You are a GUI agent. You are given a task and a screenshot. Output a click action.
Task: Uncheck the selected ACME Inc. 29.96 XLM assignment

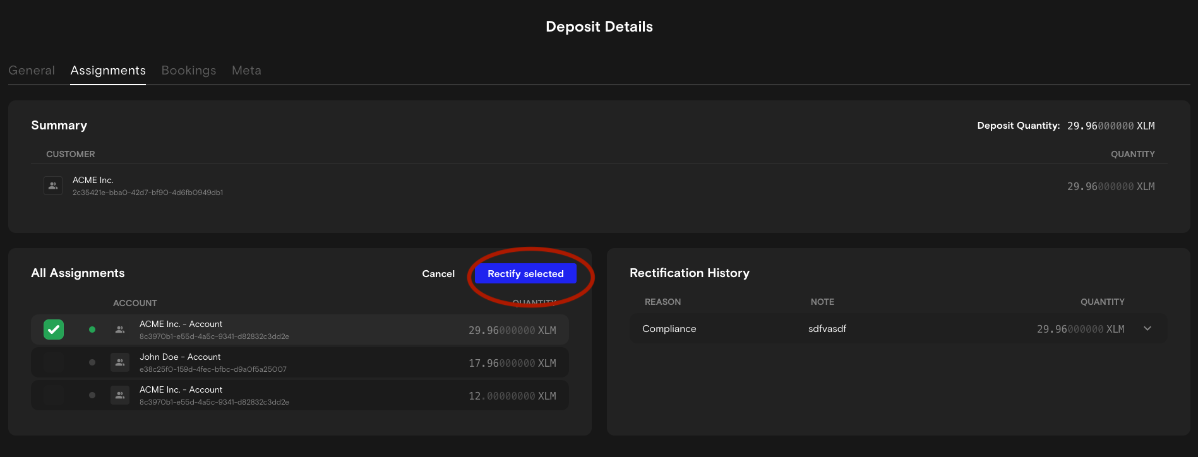pos(54,329)
